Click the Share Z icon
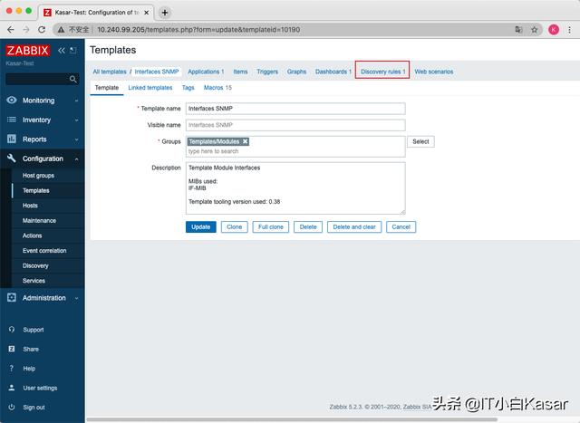 pos(12,349)
